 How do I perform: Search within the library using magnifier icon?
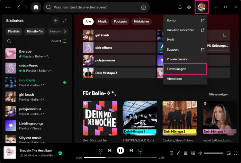9,41
